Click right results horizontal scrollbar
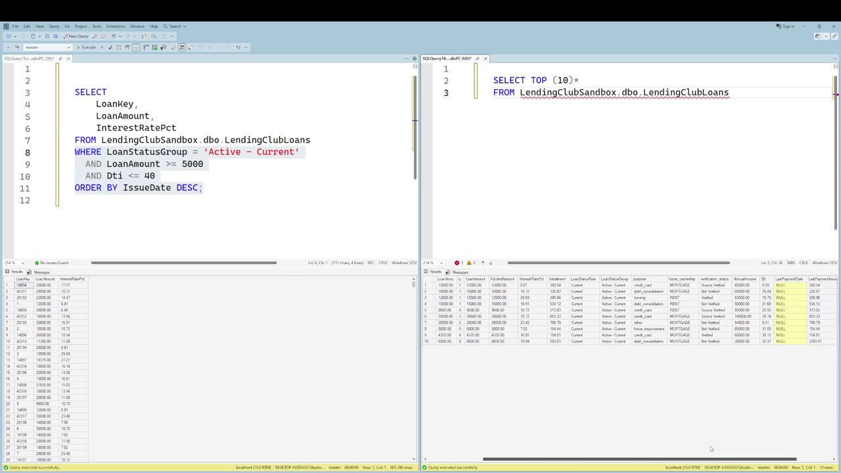Image resolution: width=841 pixels, height=473 pixels. [x=639, y=459]
